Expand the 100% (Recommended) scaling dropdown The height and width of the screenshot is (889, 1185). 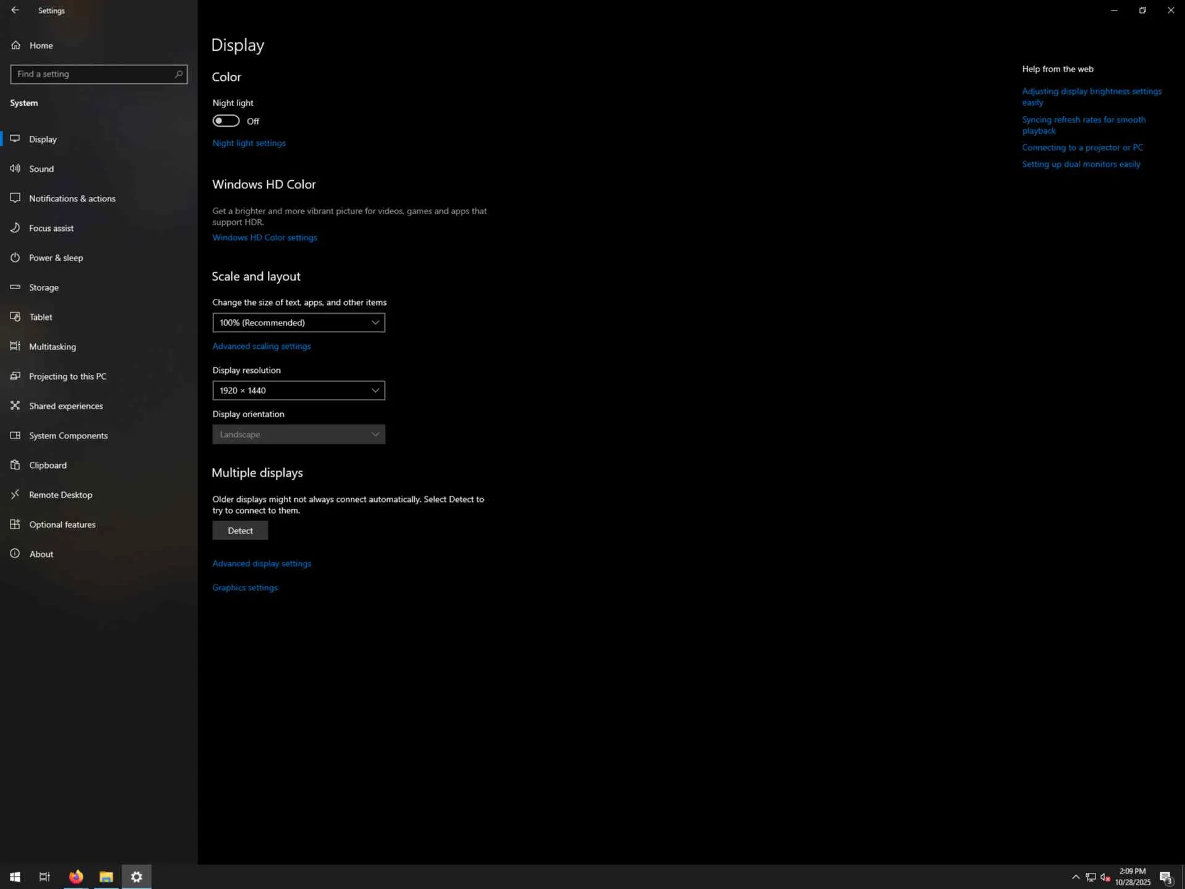click(x=298, y=322)
